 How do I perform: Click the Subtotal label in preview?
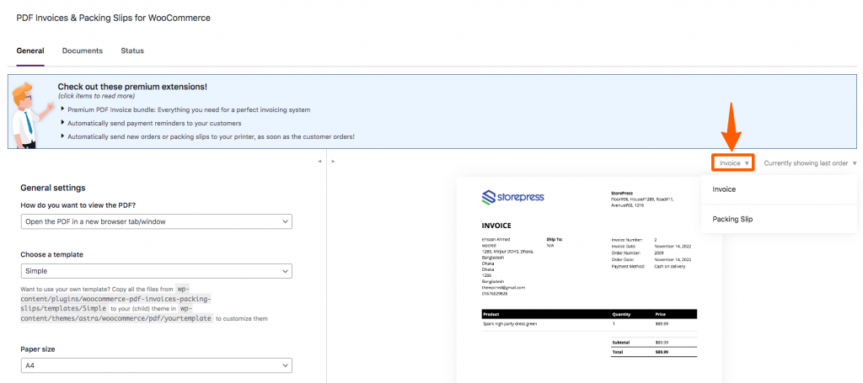pos(621,343)
